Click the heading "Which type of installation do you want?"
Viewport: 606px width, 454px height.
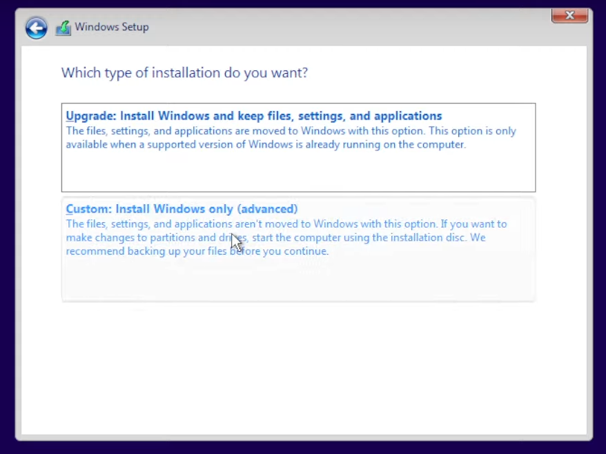coord(184,72)
